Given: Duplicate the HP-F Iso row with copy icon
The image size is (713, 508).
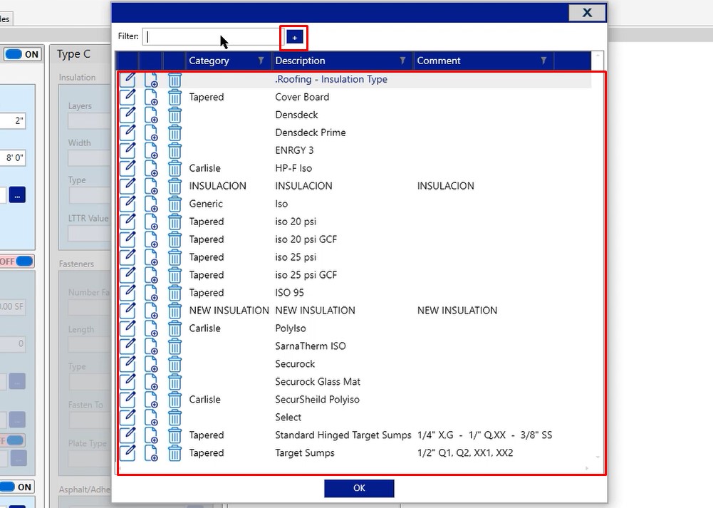Looking at the screenshot, I should (x=151, y=168).
